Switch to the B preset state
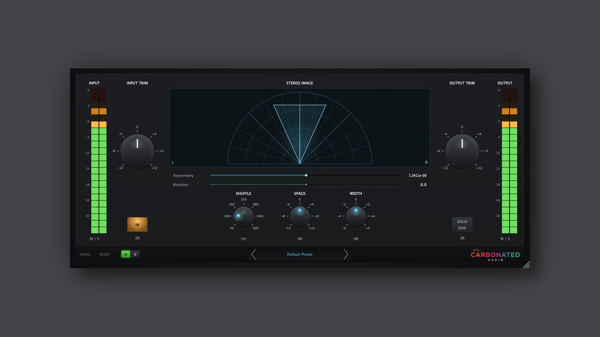 pos(135,254)
